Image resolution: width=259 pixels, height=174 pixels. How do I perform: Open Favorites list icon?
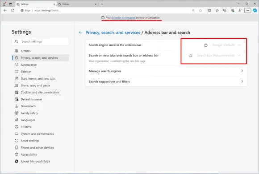[217, 10]
